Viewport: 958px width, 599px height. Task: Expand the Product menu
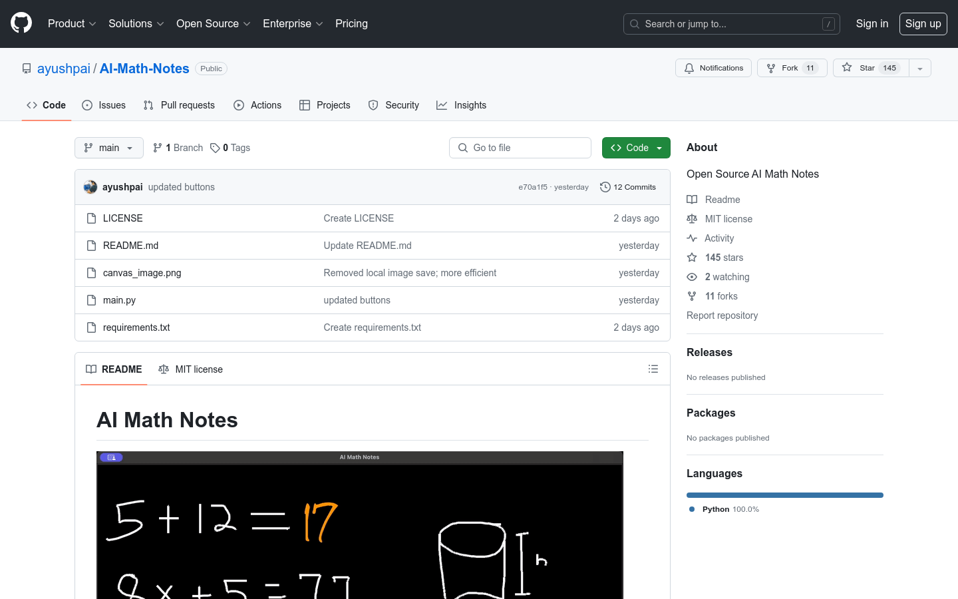coord(72,23)
